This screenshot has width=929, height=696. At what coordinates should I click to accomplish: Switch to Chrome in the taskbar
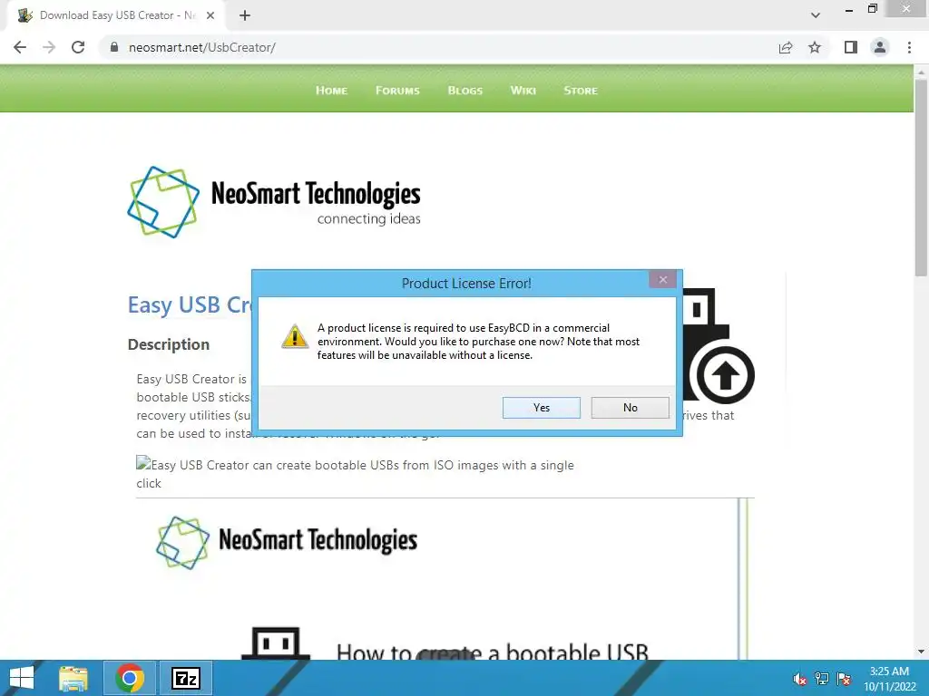[130, 678]
